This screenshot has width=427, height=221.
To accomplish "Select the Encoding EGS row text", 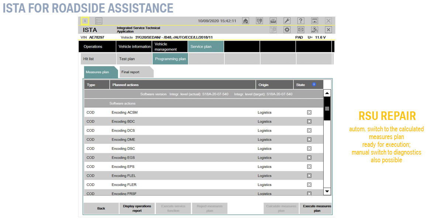I will coord(123,158).
